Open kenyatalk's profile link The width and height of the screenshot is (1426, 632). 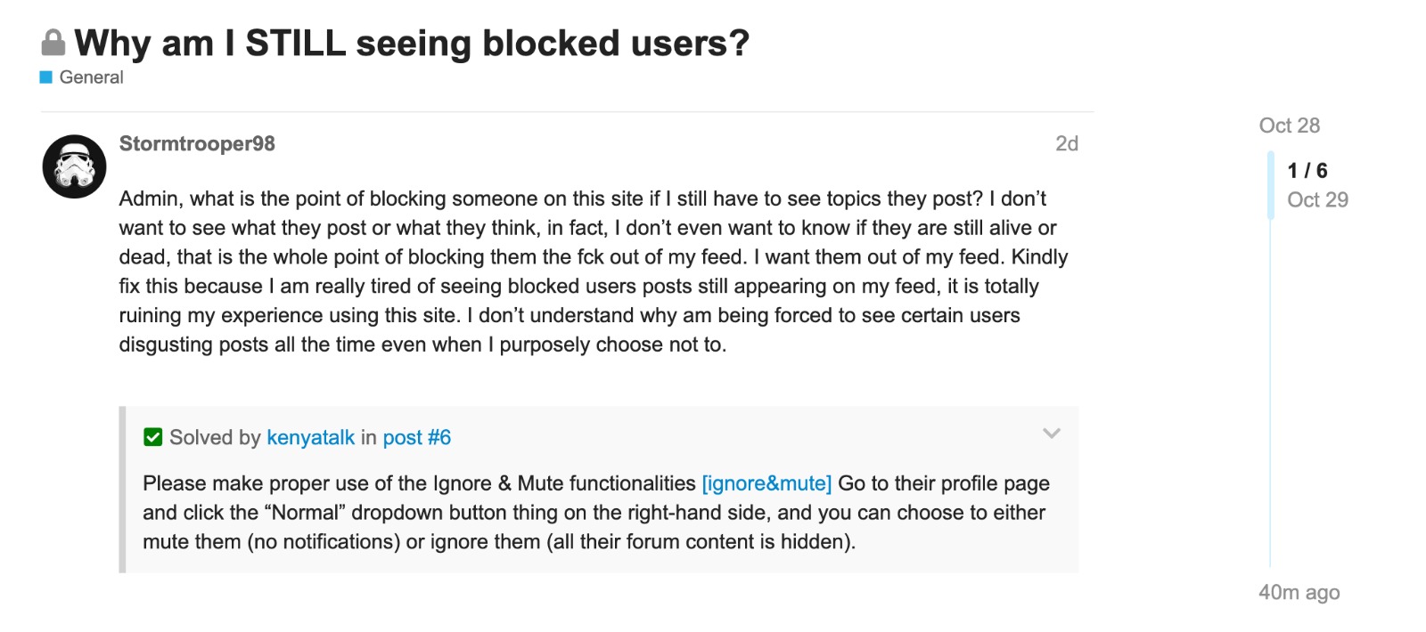pyautogui.click(x=310, y=437)
